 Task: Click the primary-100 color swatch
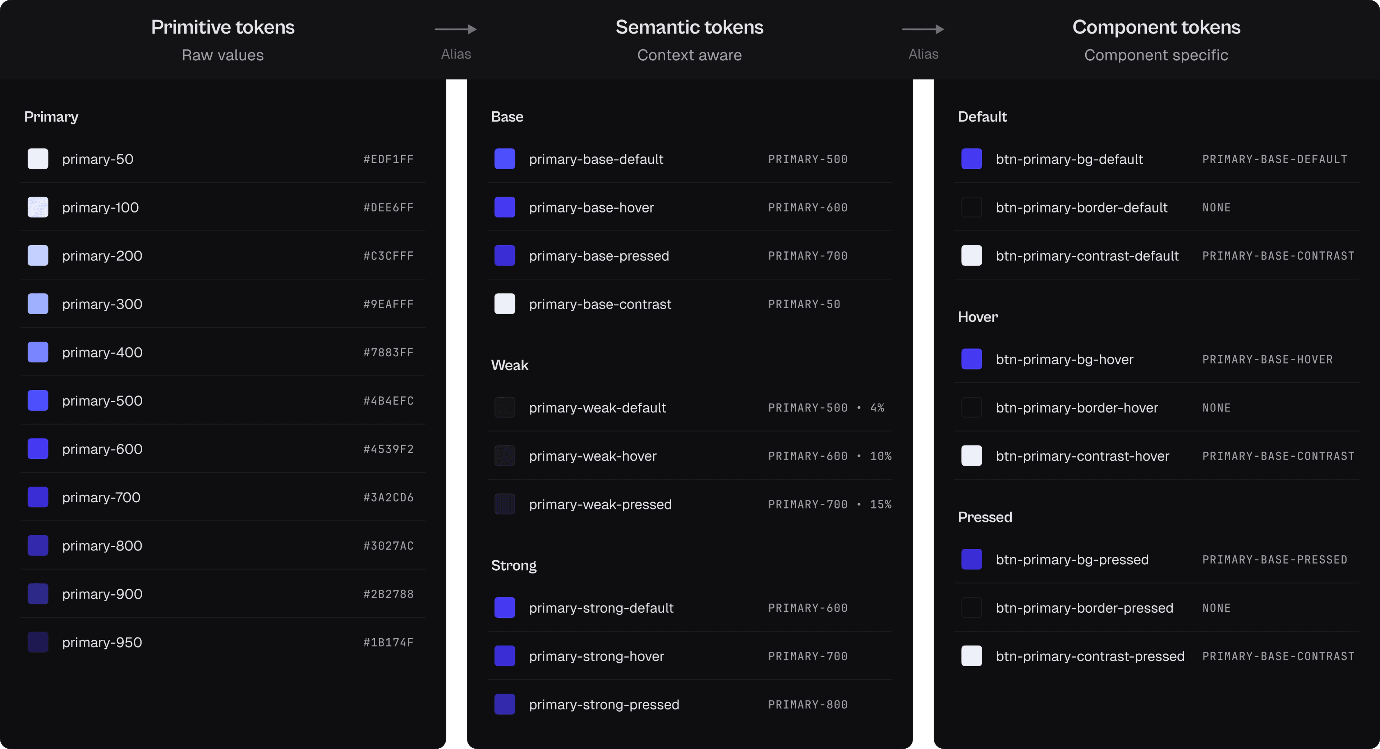click(x=38, y=207)
